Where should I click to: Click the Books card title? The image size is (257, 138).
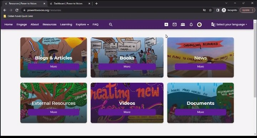tap(127, 58)
